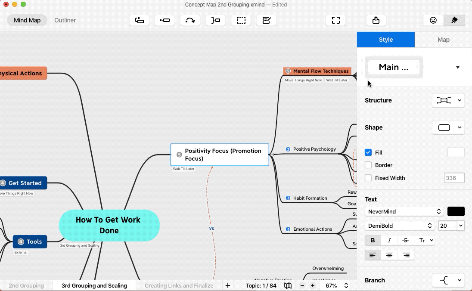Open the sticker and emoji panel
This screenshot has width=472, height=291.
[x=433, y=20]
